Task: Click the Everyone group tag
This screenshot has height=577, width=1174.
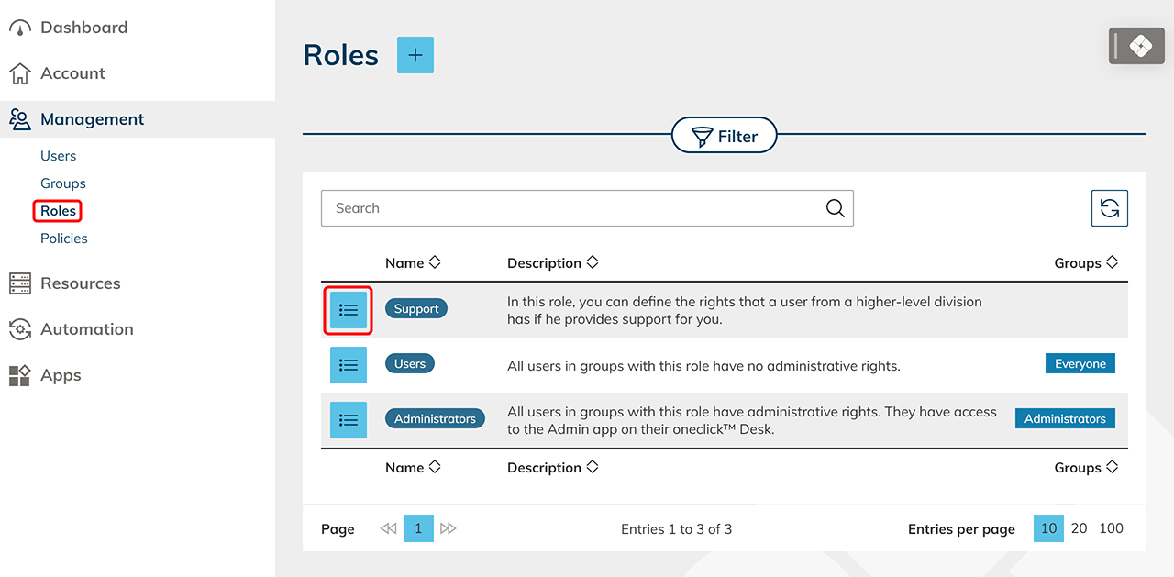Action: tap(1080, 364)
